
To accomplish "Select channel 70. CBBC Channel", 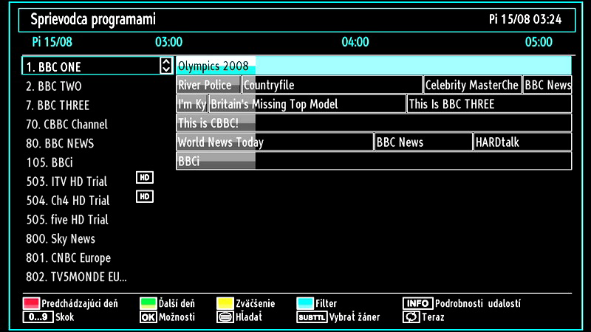I will coord(66,125).
